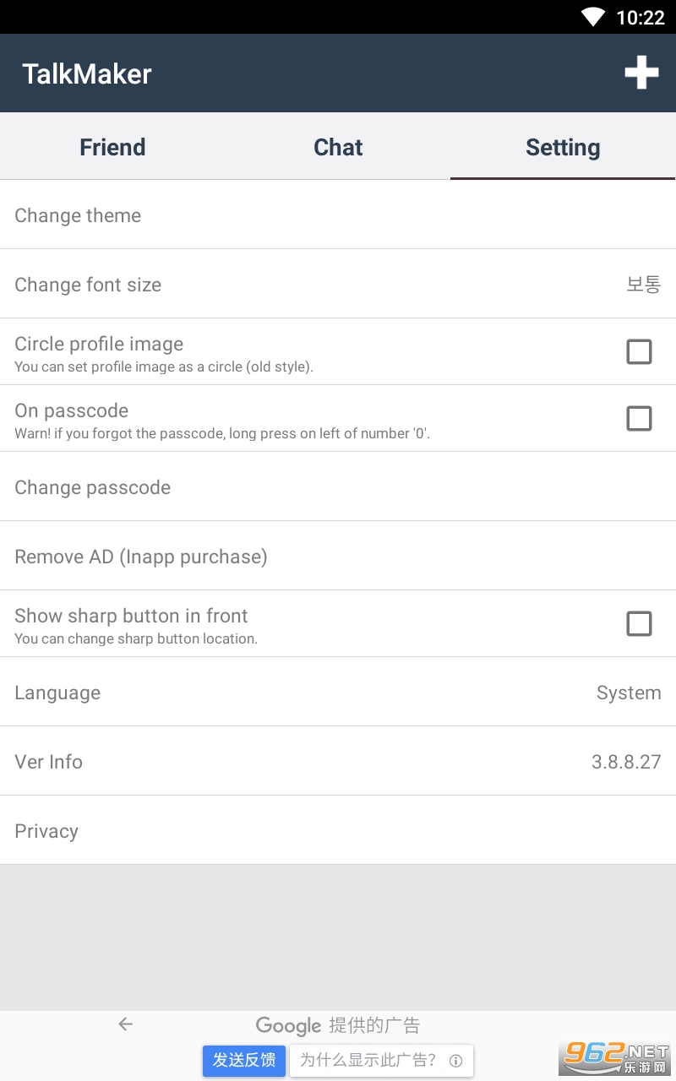Image resolution: width=676 pixels, height=1081 pixels.
Task: Open the Privacy entry
Action: click(x=338, y=831)
